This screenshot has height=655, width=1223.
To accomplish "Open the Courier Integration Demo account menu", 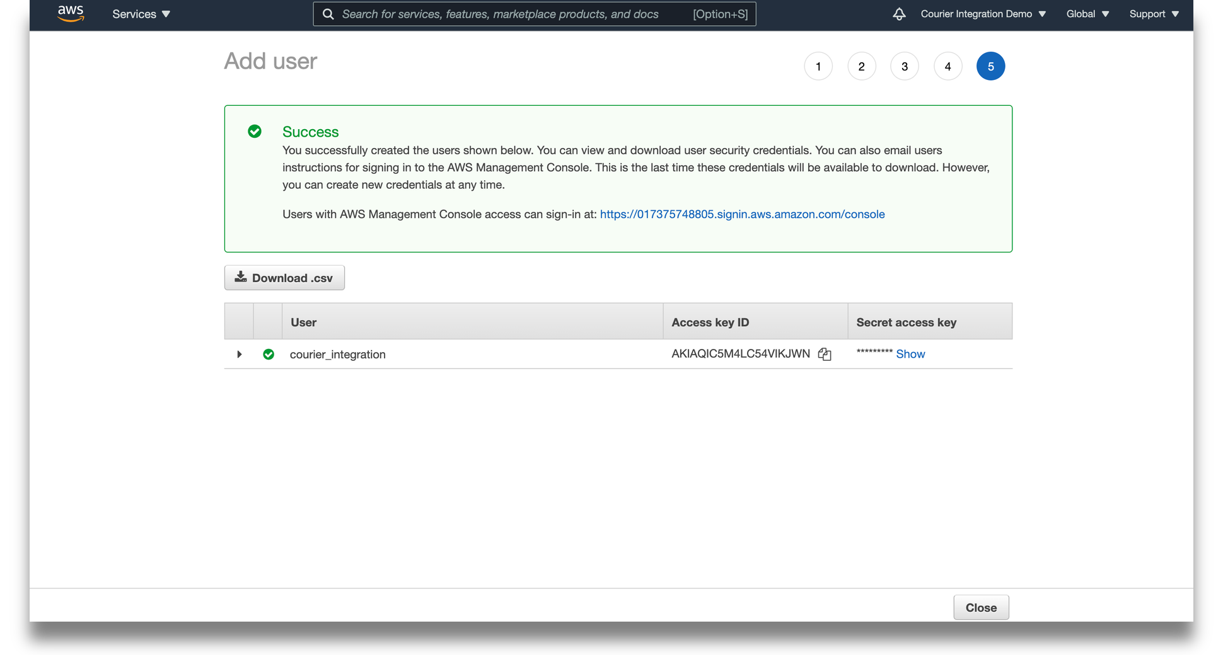I will [x=983, y=14].
